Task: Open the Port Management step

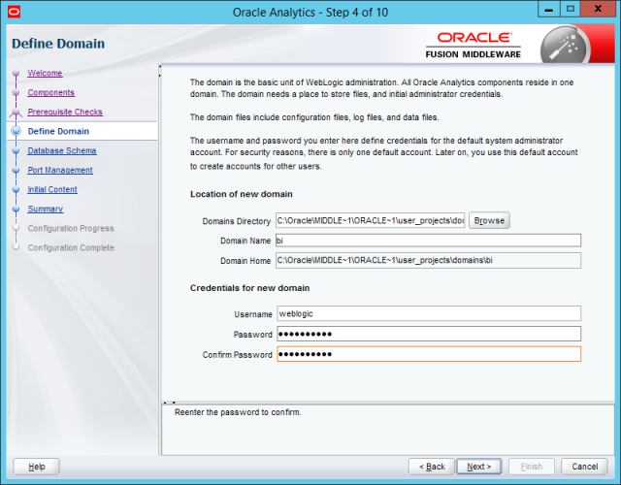Action: [x=60, y=171]
